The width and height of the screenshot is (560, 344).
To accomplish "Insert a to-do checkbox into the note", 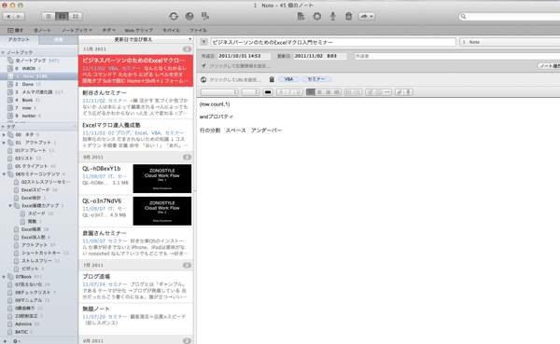I will click(370, 92).
